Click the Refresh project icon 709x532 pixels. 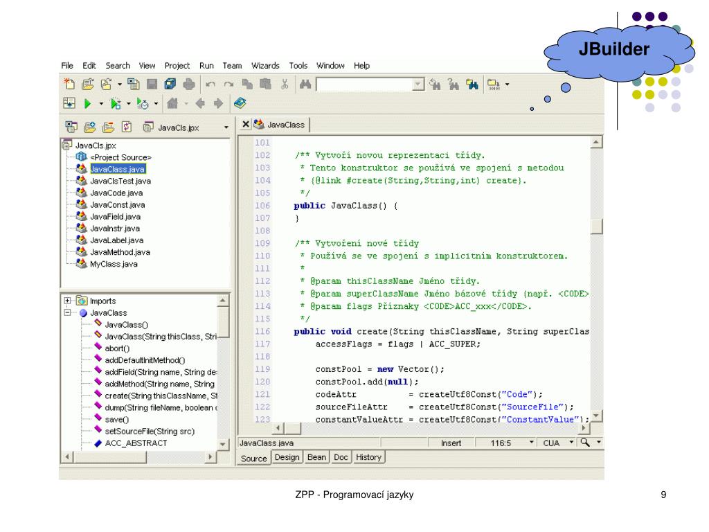click(x=127, y=127)
